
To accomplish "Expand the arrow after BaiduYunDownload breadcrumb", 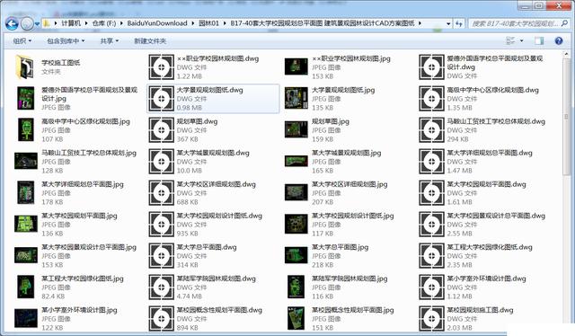I will (192, 23).
